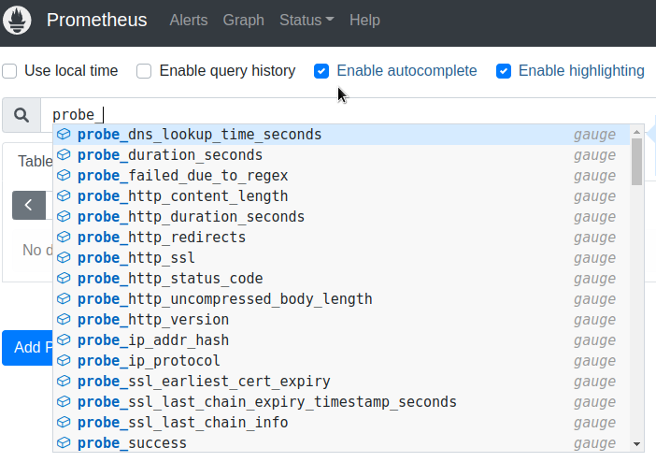Click the Use local time label text
This screenshot has width=656, height=462.
tap(71, 71)
